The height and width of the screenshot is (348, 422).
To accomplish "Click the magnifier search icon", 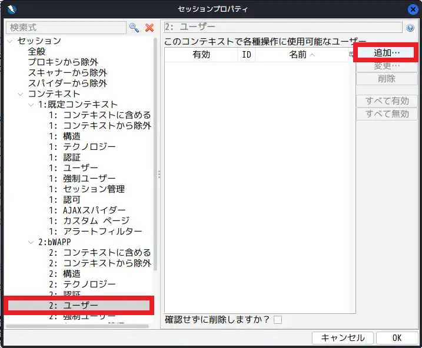I will 134,28.
